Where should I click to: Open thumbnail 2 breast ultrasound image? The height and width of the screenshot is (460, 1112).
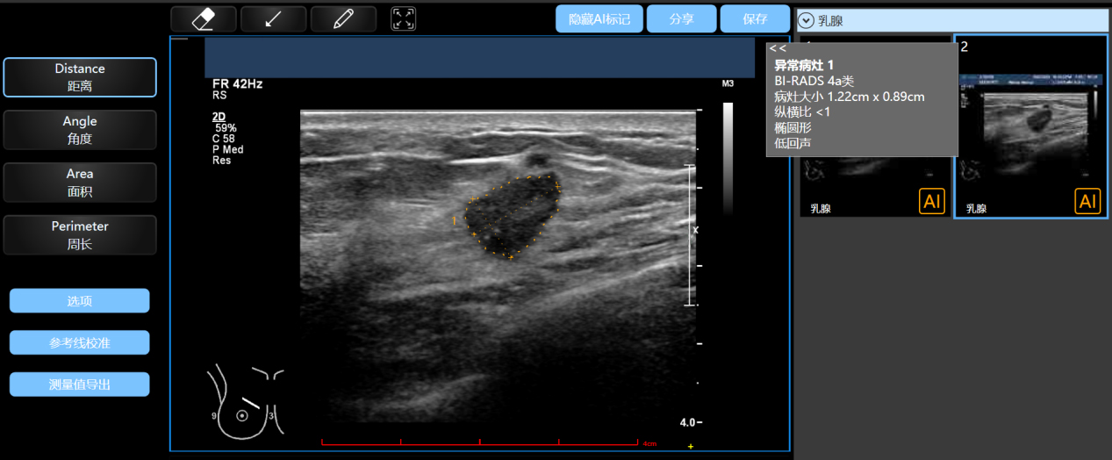tap(1030, 126)
